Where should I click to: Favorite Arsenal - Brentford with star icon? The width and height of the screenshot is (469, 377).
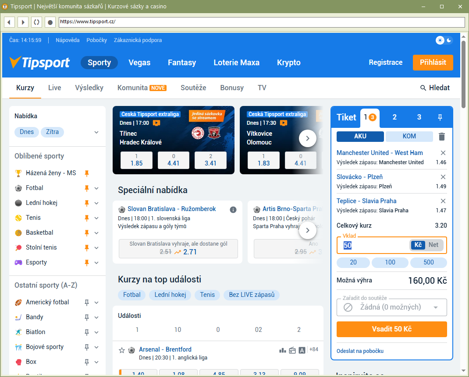122,350
